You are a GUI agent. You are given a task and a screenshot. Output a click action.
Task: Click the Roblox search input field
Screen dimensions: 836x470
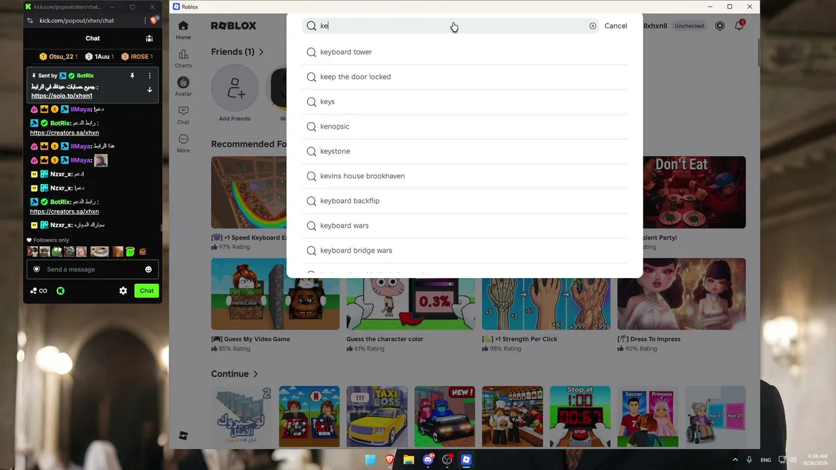click(x=451, y=26)
